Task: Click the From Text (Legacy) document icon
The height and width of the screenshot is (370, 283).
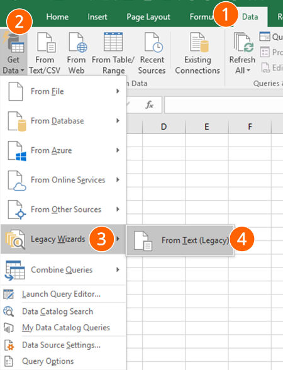Action: [x=143, y=240]
